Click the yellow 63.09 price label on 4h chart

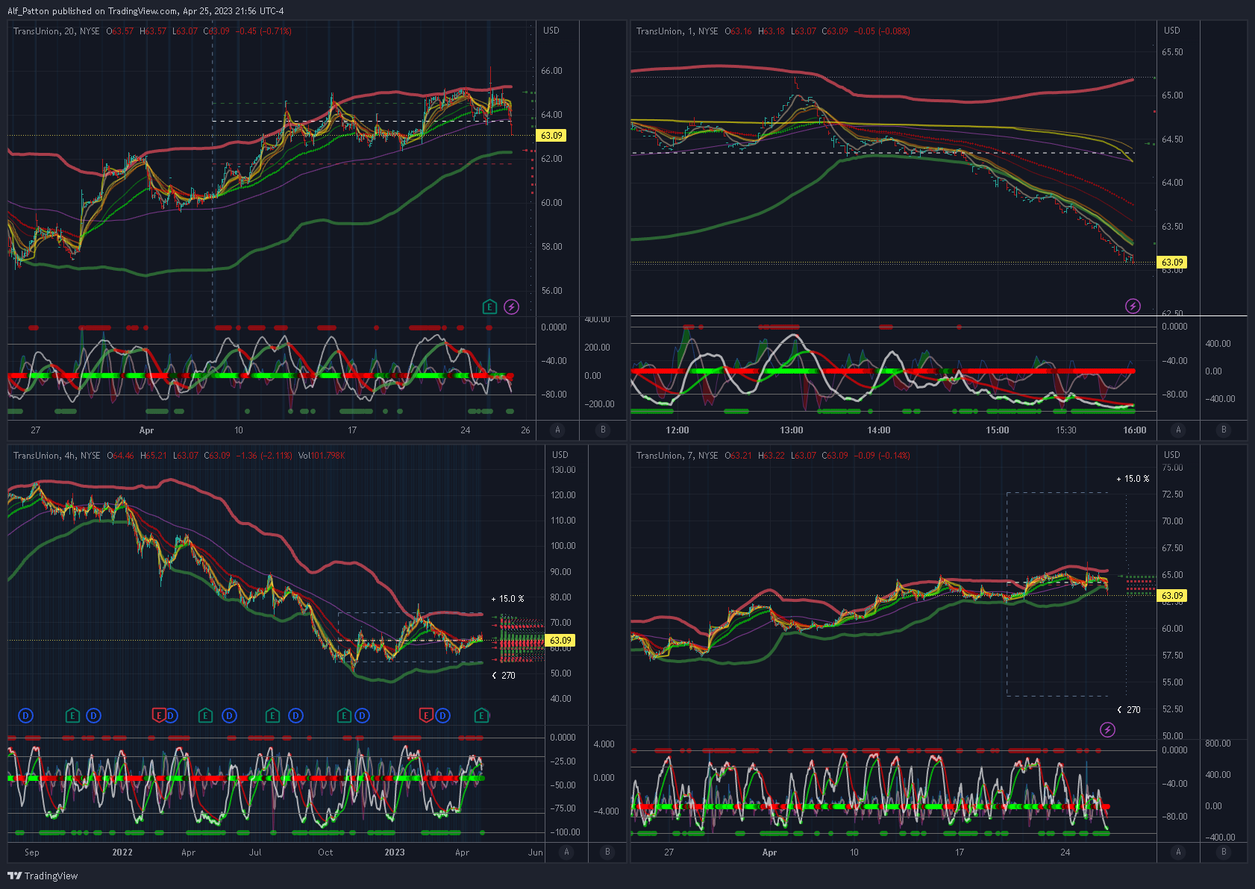click(560, 641)
